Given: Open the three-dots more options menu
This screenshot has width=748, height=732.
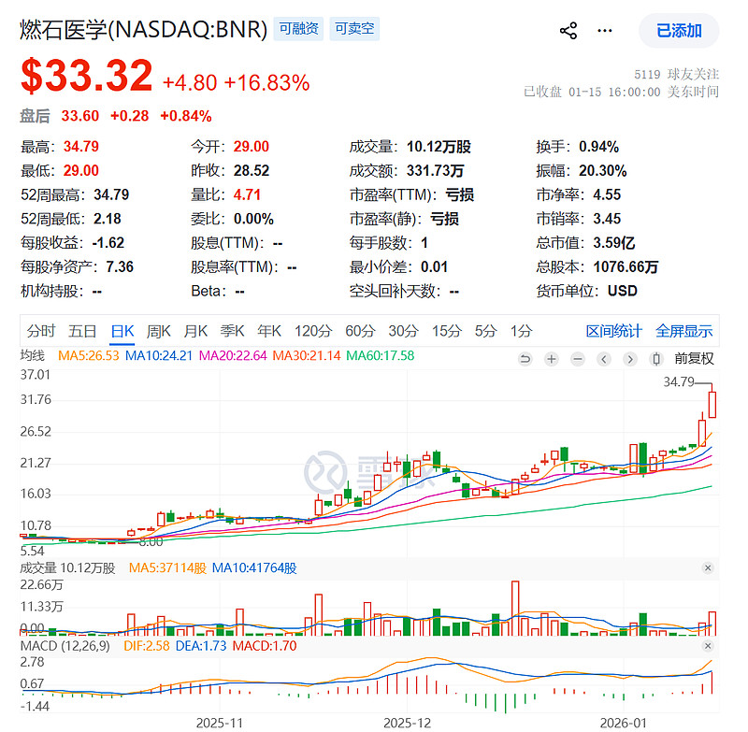Looking at the screenshot, I should pyautogui.click(x=604, y=31).
